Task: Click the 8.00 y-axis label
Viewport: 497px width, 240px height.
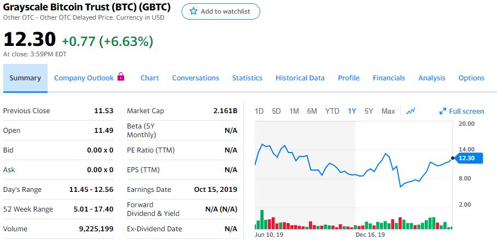Action: coord(465,178)
